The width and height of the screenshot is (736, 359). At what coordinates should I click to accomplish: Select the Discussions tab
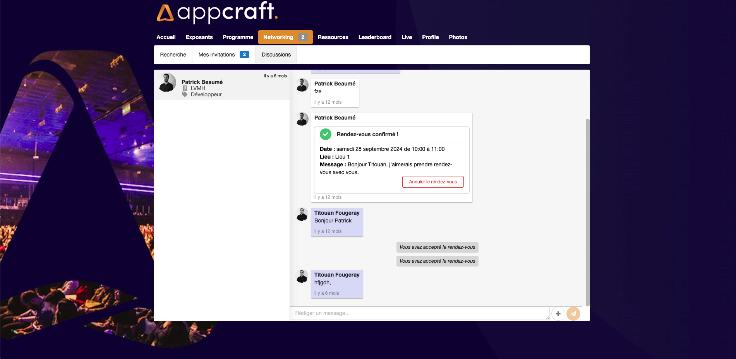tap(276, 55)
